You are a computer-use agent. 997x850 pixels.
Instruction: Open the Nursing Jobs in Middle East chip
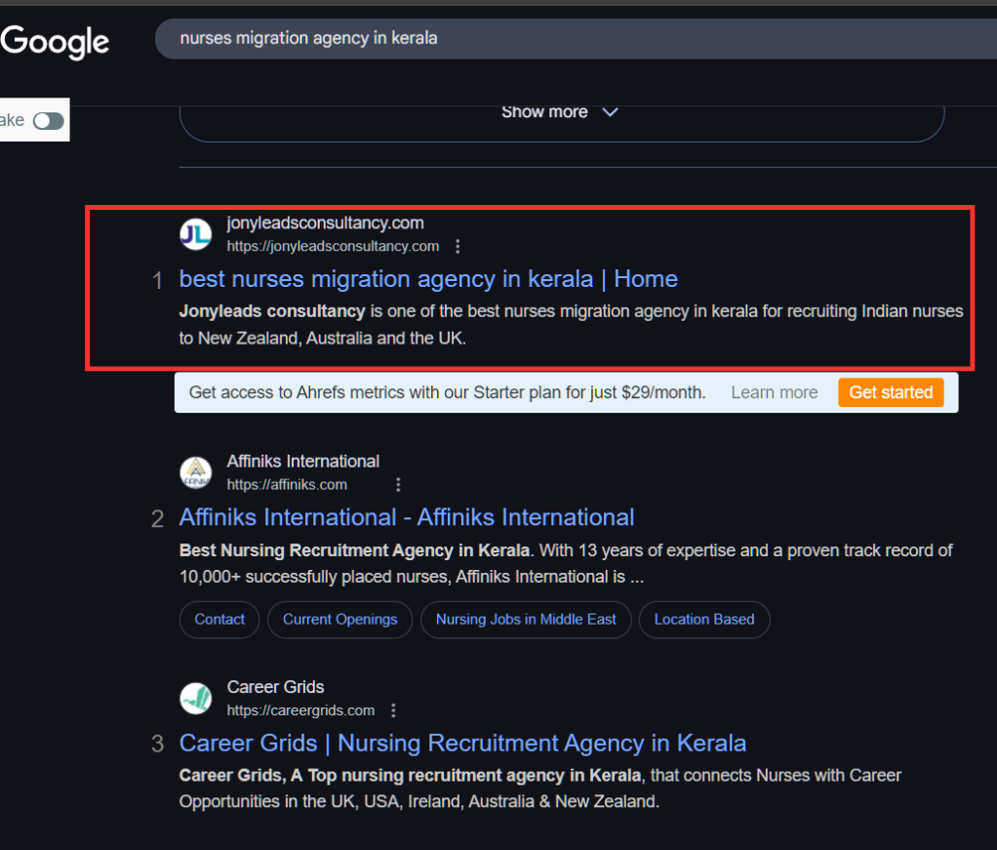click(x=526, y=620)
